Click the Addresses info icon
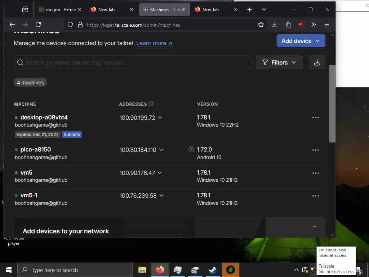The width and height of the screenshot is (369, 277). 151,104
